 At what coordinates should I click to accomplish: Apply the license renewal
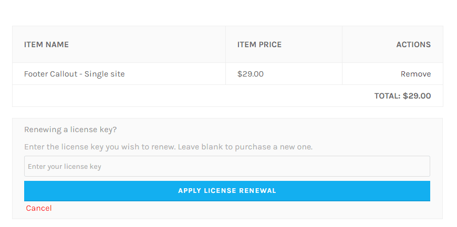click(227, 191)
